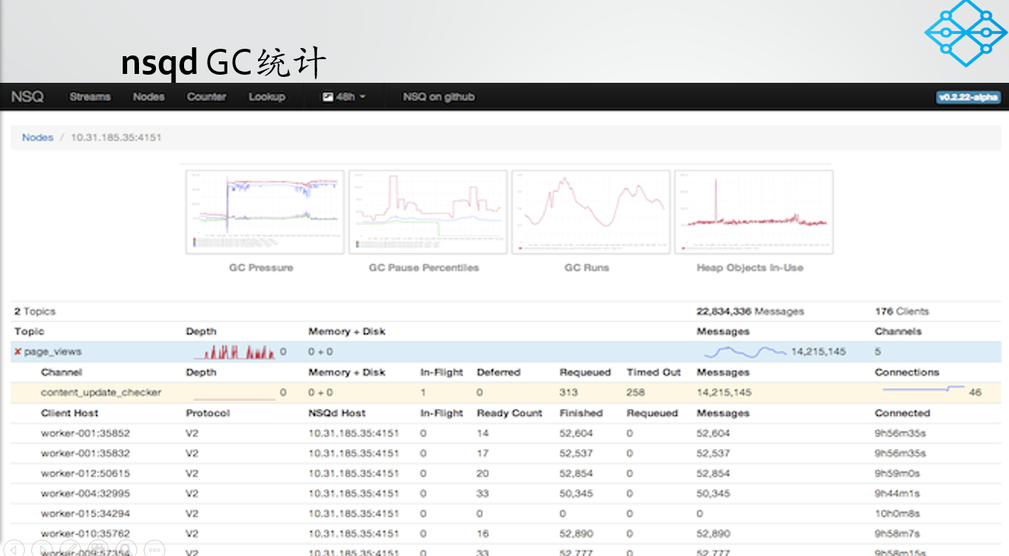
Task: Click the 'Finished' column header
Action: click(582, 413)
